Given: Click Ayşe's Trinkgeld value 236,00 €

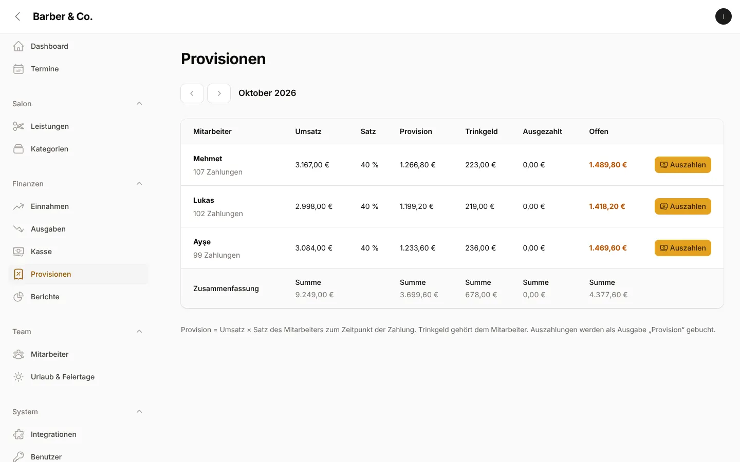Looking at the screenshot, I should coord(480,248).
